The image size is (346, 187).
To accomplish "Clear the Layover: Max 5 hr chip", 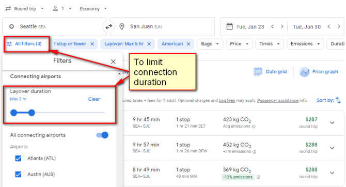I will click(x=149, y=44).
